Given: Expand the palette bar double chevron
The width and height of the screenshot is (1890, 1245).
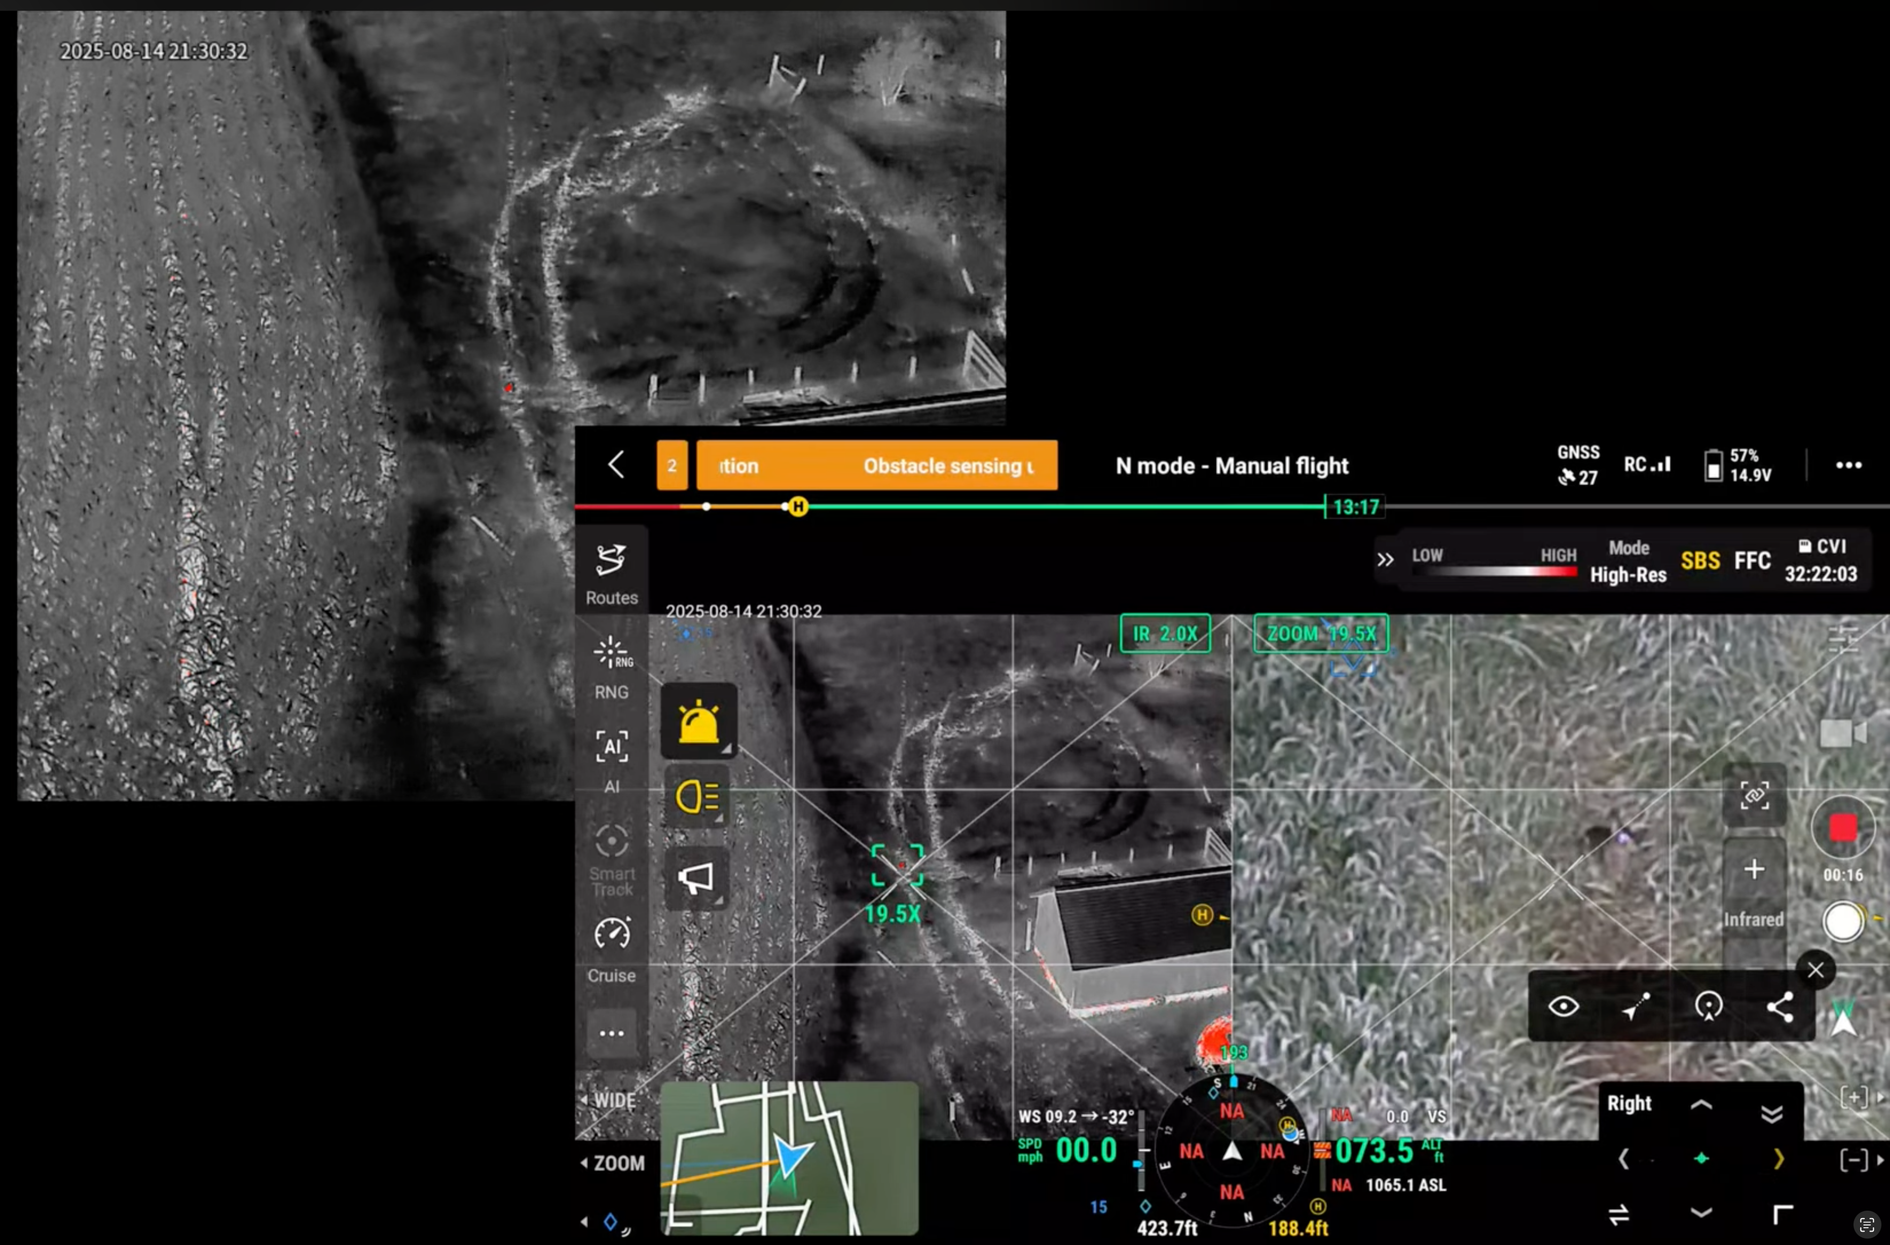Looking at the screenshot, I should point(1385,560).
